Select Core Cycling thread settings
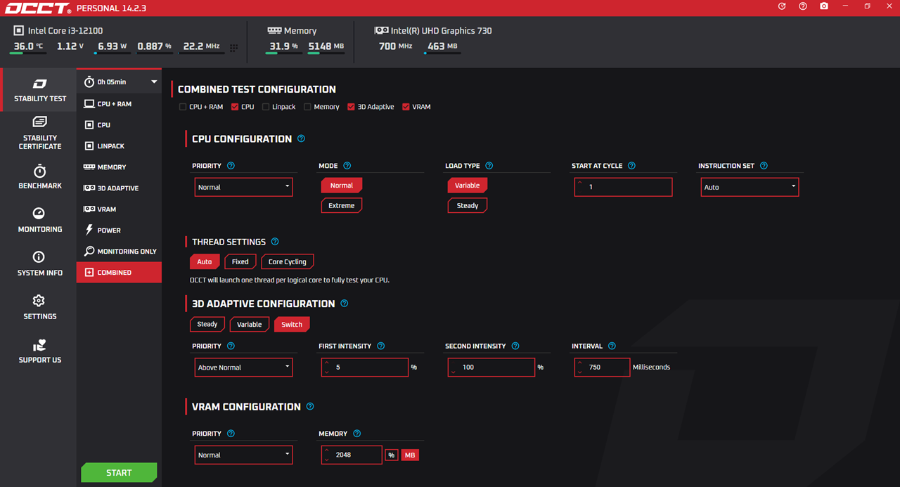The height and width of the screenshot is (487, 900). 288,261
